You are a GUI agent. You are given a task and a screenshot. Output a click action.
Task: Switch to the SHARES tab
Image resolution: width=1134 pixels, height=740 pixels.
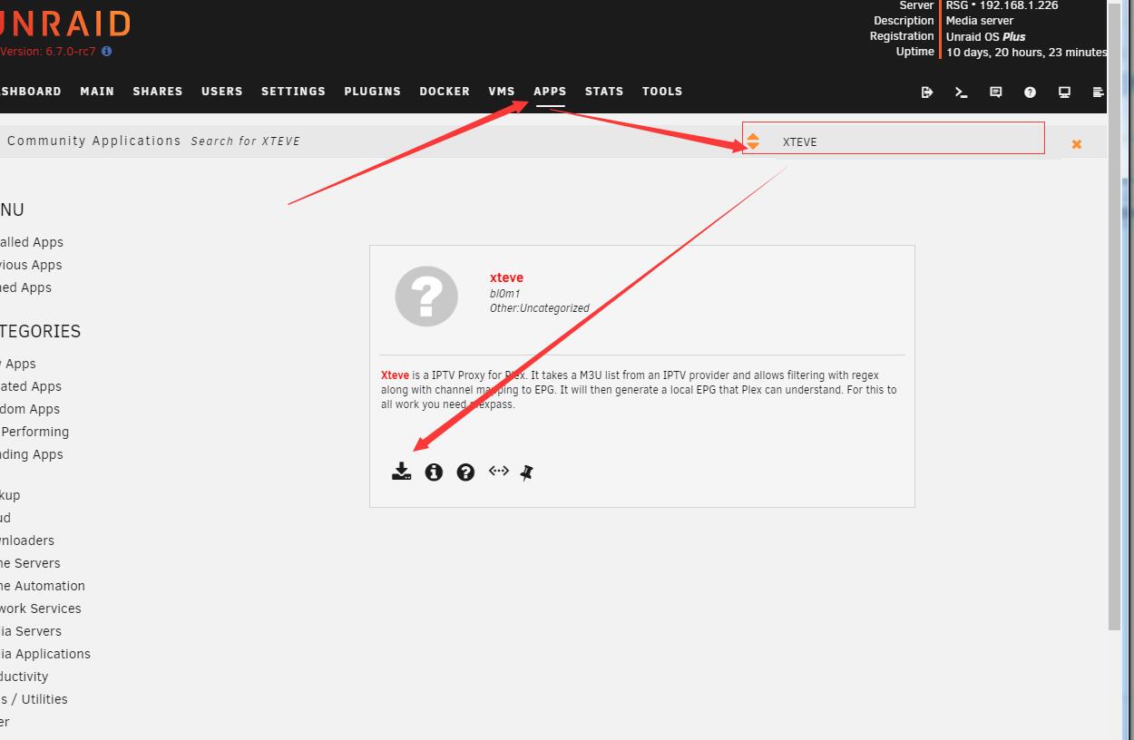pos(158,92)
